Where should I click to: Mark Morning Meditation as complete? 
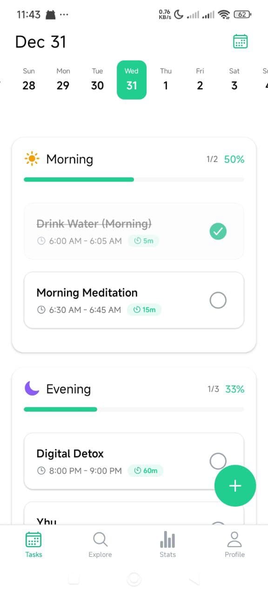click(218, 300)
